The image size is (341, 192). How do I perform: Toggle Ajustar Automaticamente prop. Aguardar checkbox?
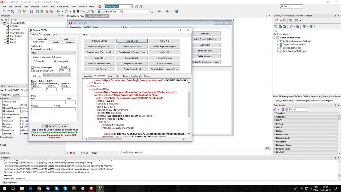tap(32, 84)
